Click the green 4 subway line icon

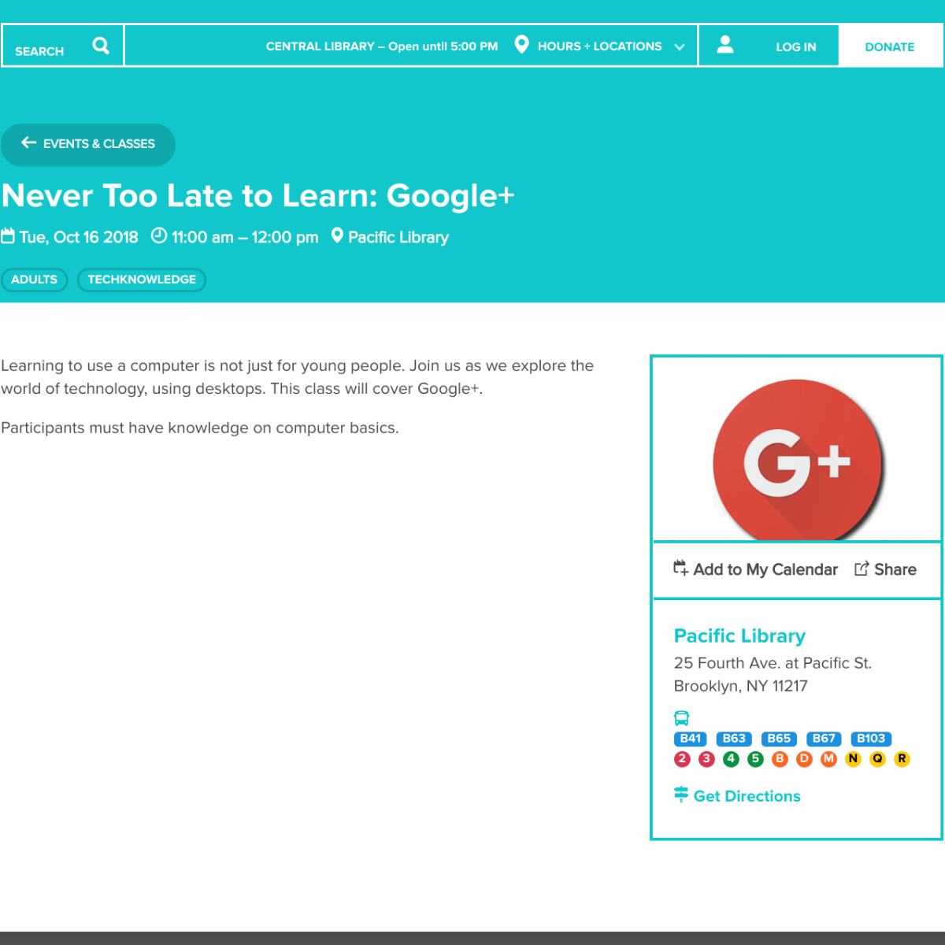point(732,759)
